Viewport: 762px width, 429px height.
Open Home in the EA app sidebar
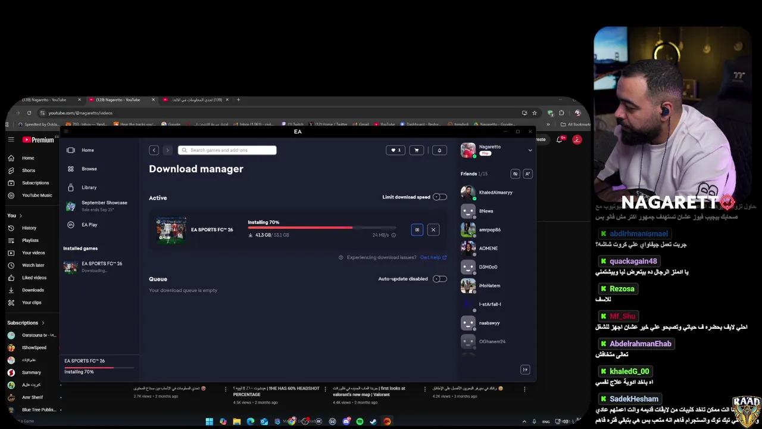click(x=88, y=150)
